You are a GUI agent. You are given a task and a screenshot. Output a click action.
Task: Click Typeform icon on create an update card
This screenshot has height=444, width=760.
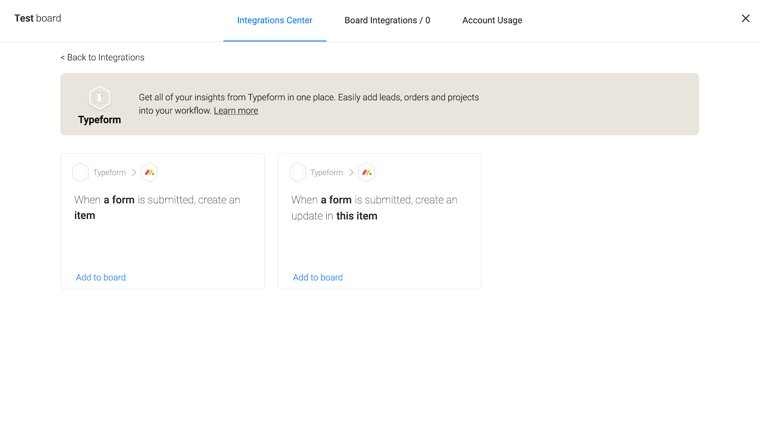(298, 172)
